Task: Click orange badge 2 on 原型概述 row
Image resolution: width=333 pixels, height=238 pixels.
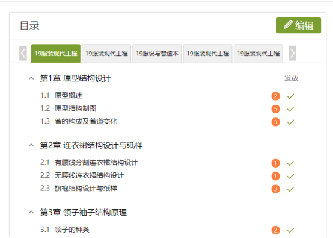Action: coord(275,96)
